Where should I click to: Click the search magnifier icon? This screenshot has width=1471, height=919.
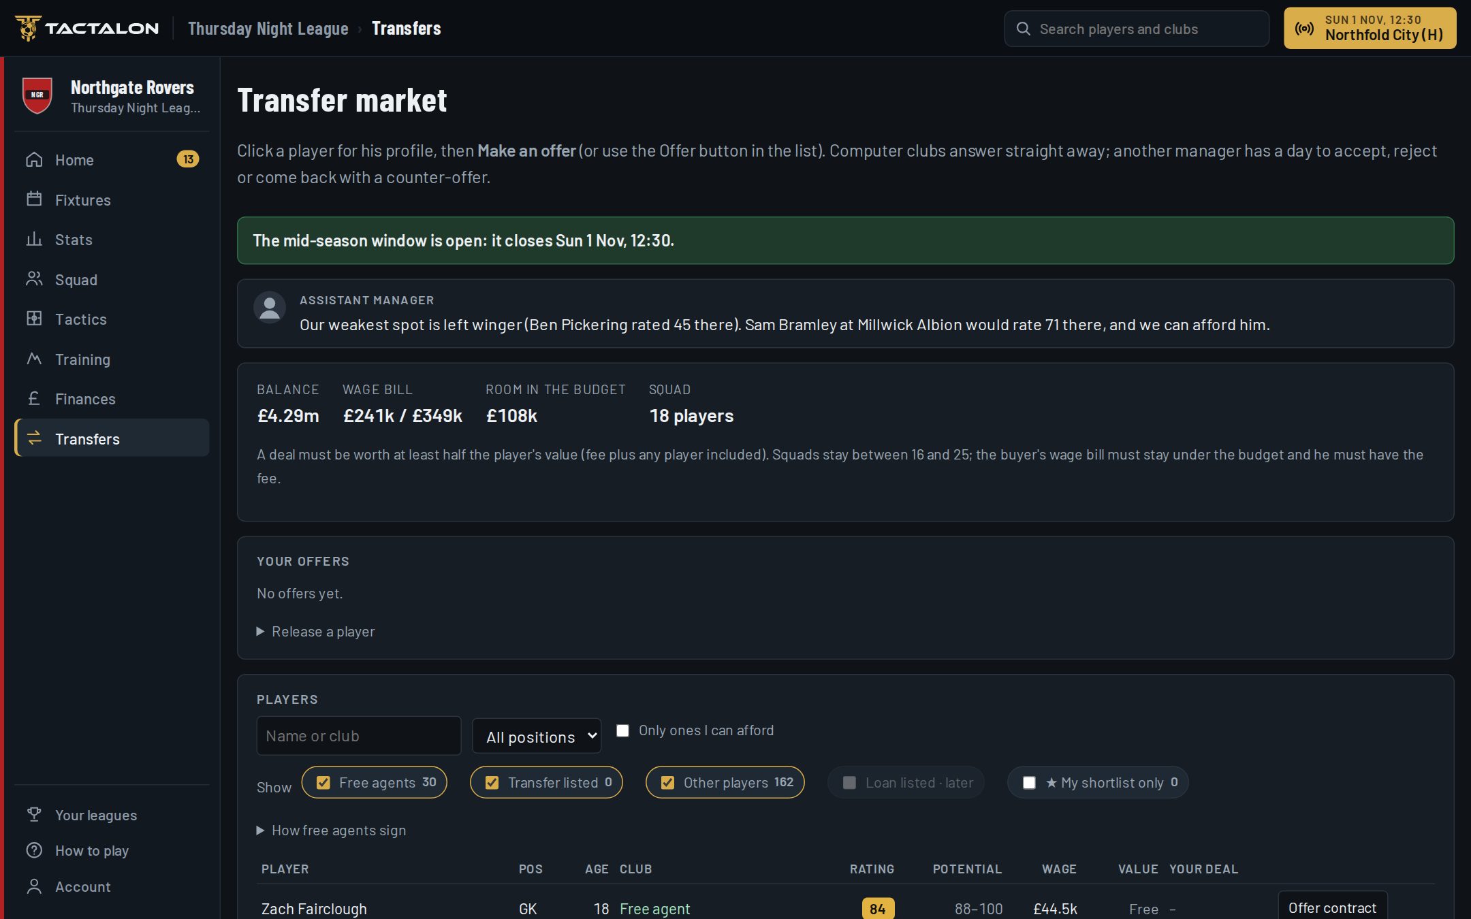click(1023, 29)
